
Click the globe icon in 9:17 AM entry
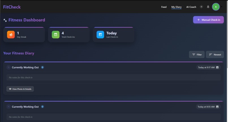pos(42,67)
